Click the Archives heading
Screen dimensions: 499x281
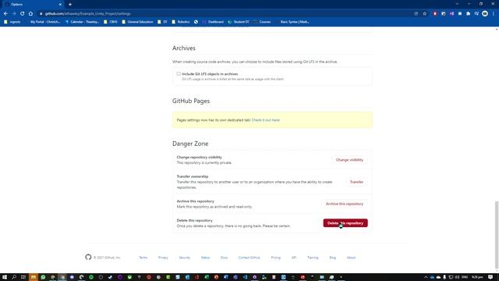pyautogui.click(x=184, y=48)
